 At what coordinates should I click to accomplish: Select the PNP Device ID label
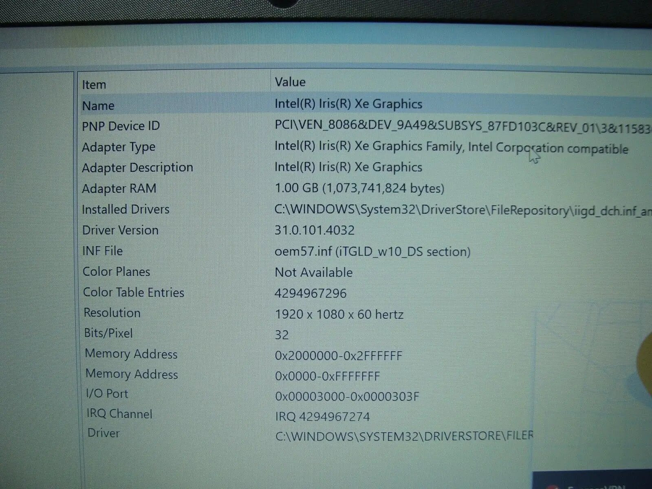[121, 126]
